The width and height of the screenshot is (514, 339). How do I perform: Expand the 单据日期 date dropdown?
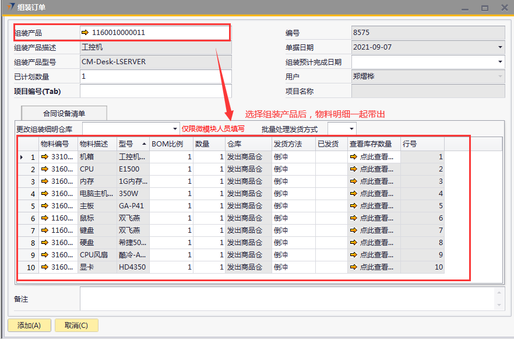click(x=500, y=47)
